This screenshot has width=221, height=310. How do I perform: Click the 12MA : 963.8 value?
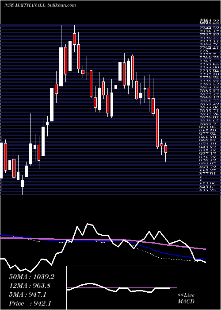[30, 286]
